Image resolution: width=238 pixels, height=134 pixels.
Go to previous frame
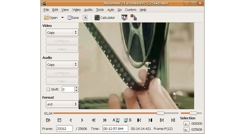[71, 120]
